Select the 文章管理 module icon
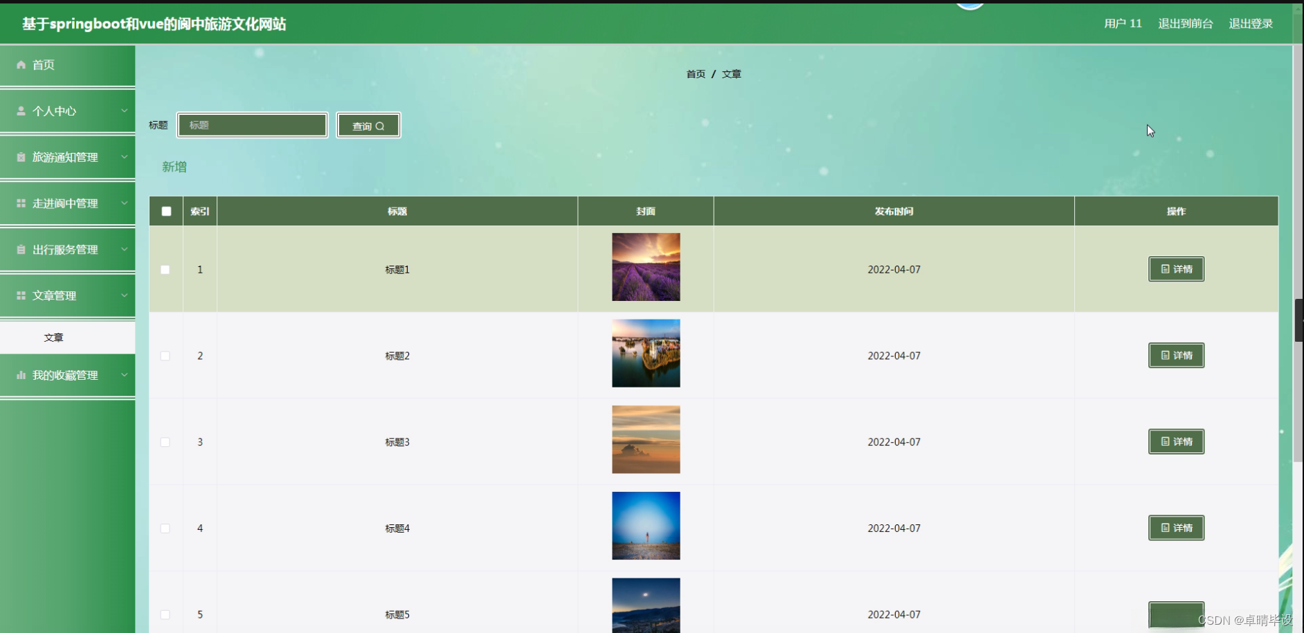The height and width of the screenshot is (633, 1304). click(x=21, y=295)
